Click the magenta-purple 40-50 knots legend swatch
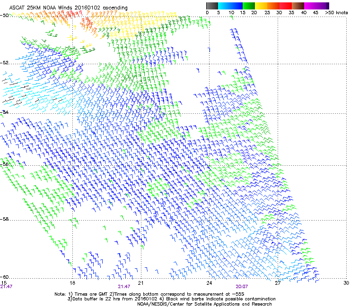The image size is (350, 307). (x=316, y=6)
